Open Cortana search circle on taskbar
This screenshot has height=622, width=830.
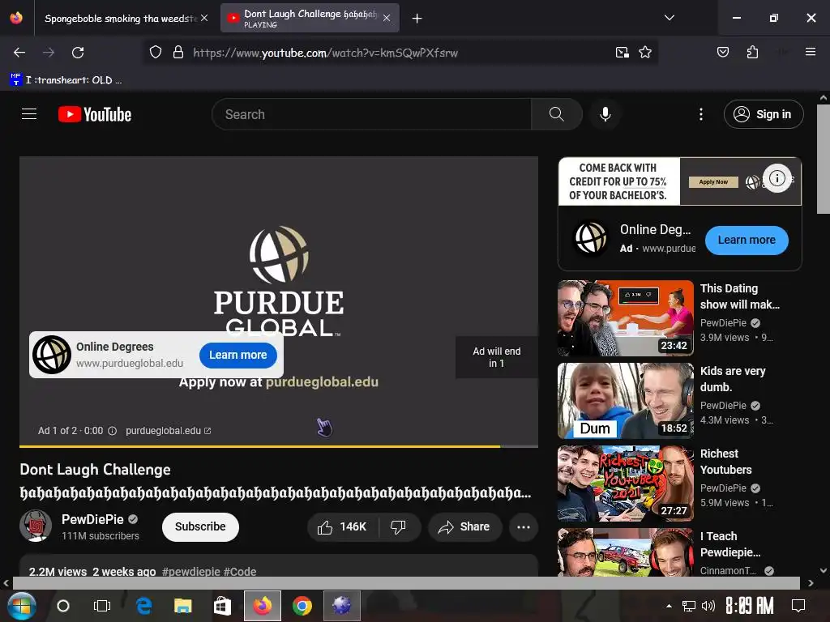click(63, 606)
